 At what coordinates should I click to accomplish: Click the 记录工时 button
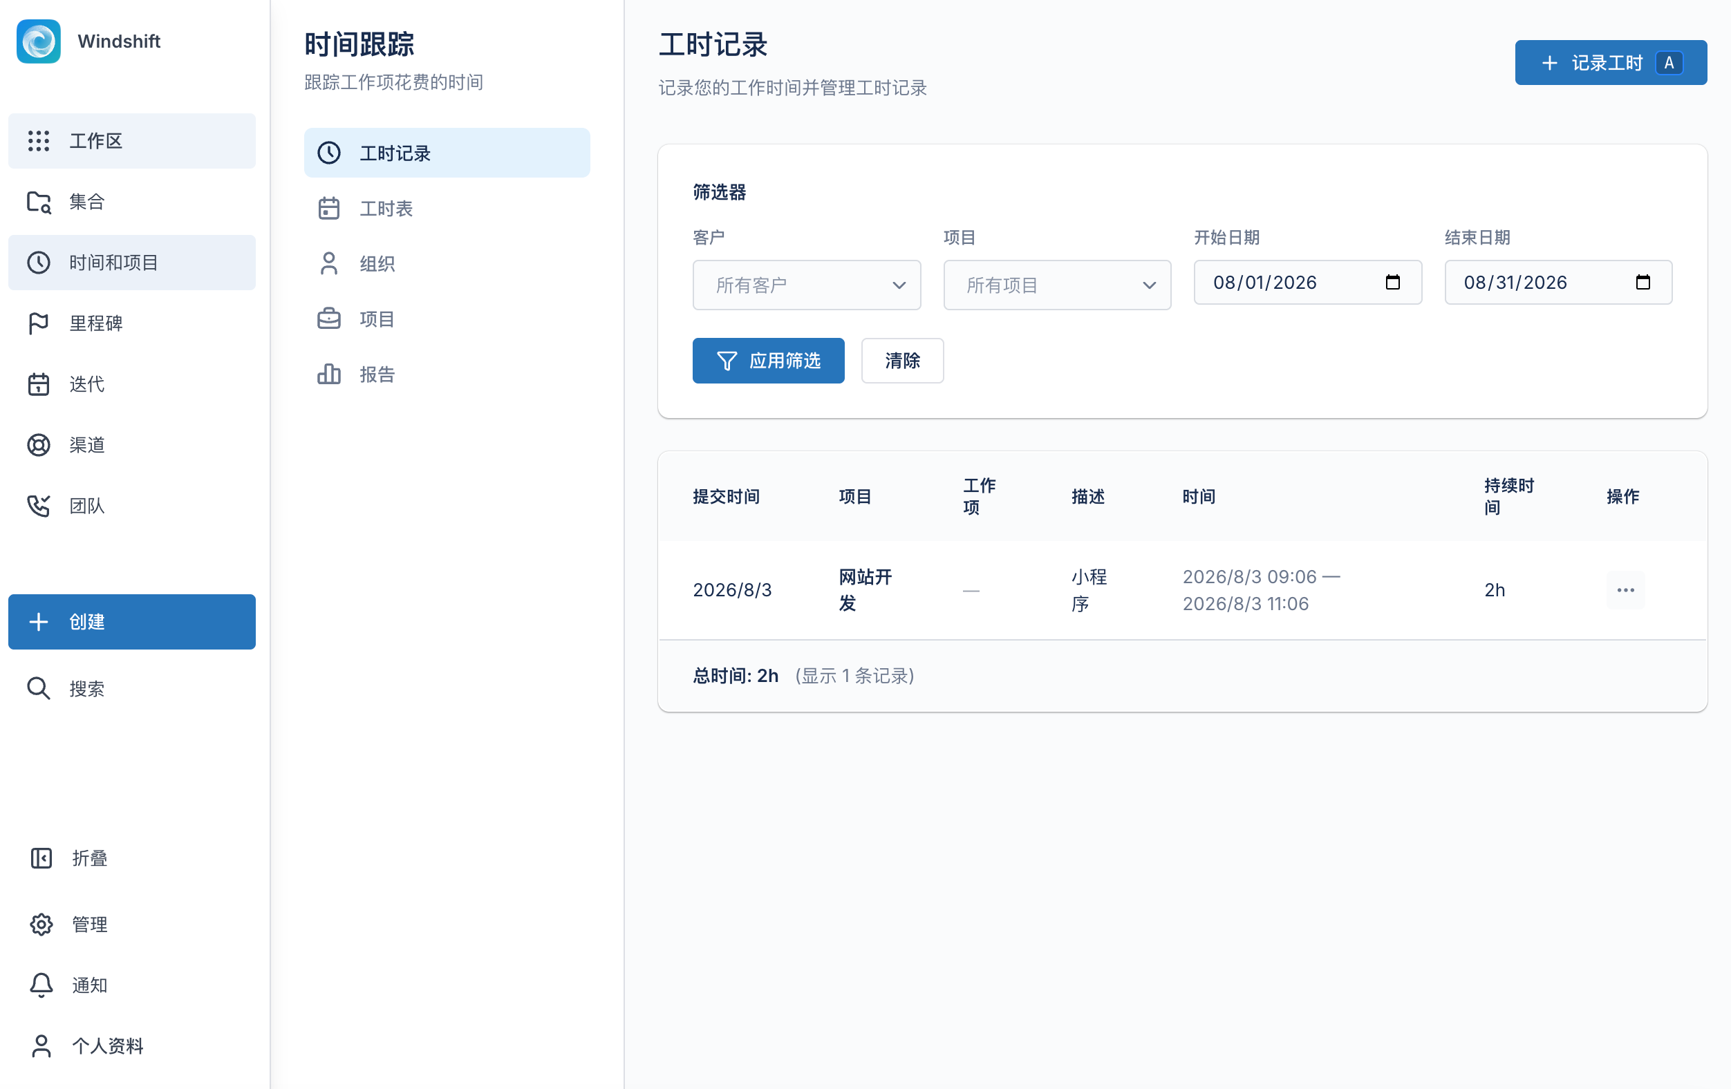1611,63
